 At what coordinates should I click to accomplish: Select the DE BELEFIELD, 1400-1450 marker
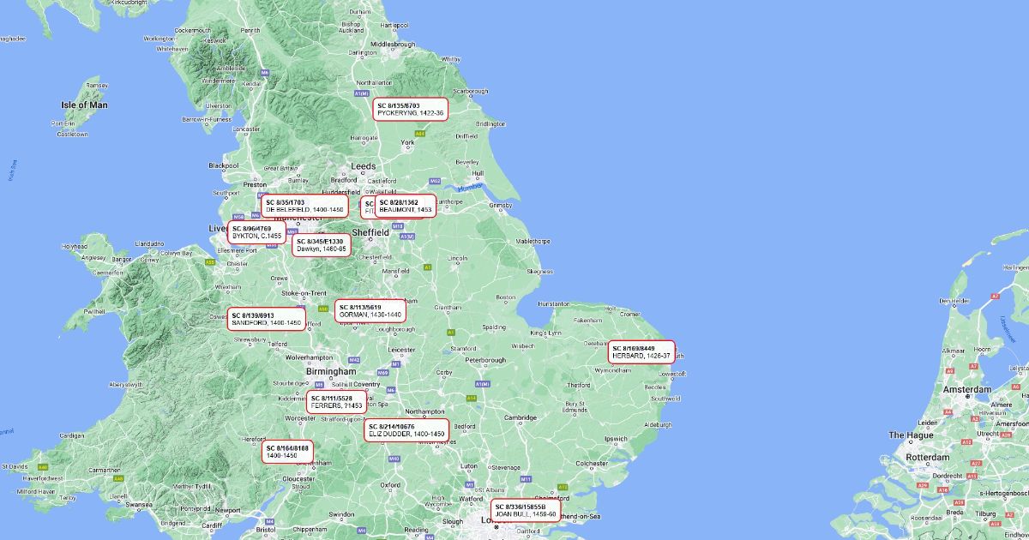click(x=305, y=206)
